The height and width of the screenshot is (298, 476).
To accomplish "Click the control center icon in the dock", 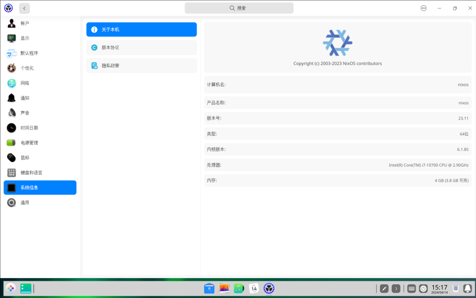I will tap(269, 288).
